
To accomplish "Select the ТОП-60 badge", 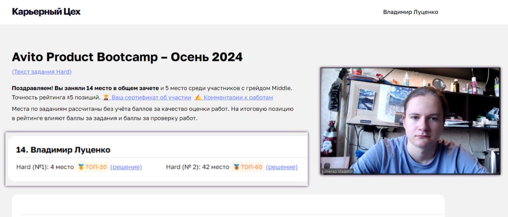I will click(x=248, y=167).
